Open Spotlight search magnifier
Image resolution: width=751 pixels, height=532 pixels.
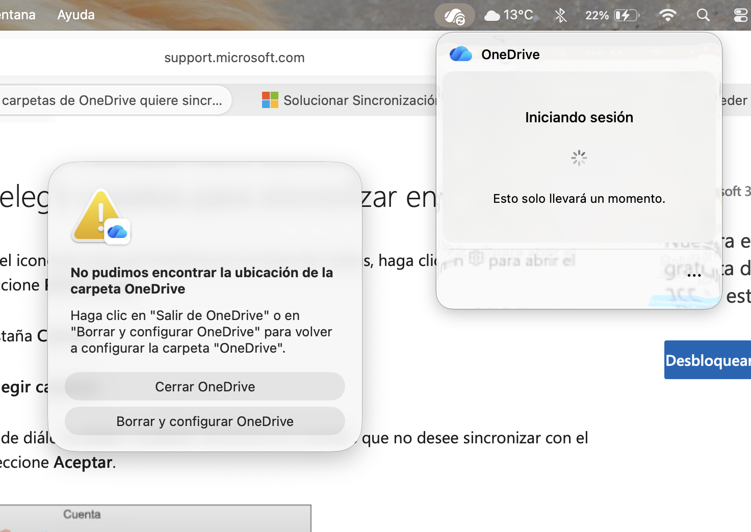(703, 15)
